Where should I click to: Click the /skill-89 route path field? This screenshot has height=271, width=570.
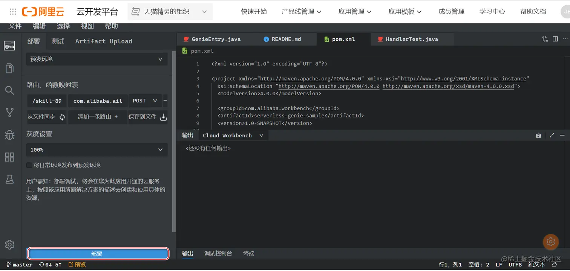pos(47,100)
